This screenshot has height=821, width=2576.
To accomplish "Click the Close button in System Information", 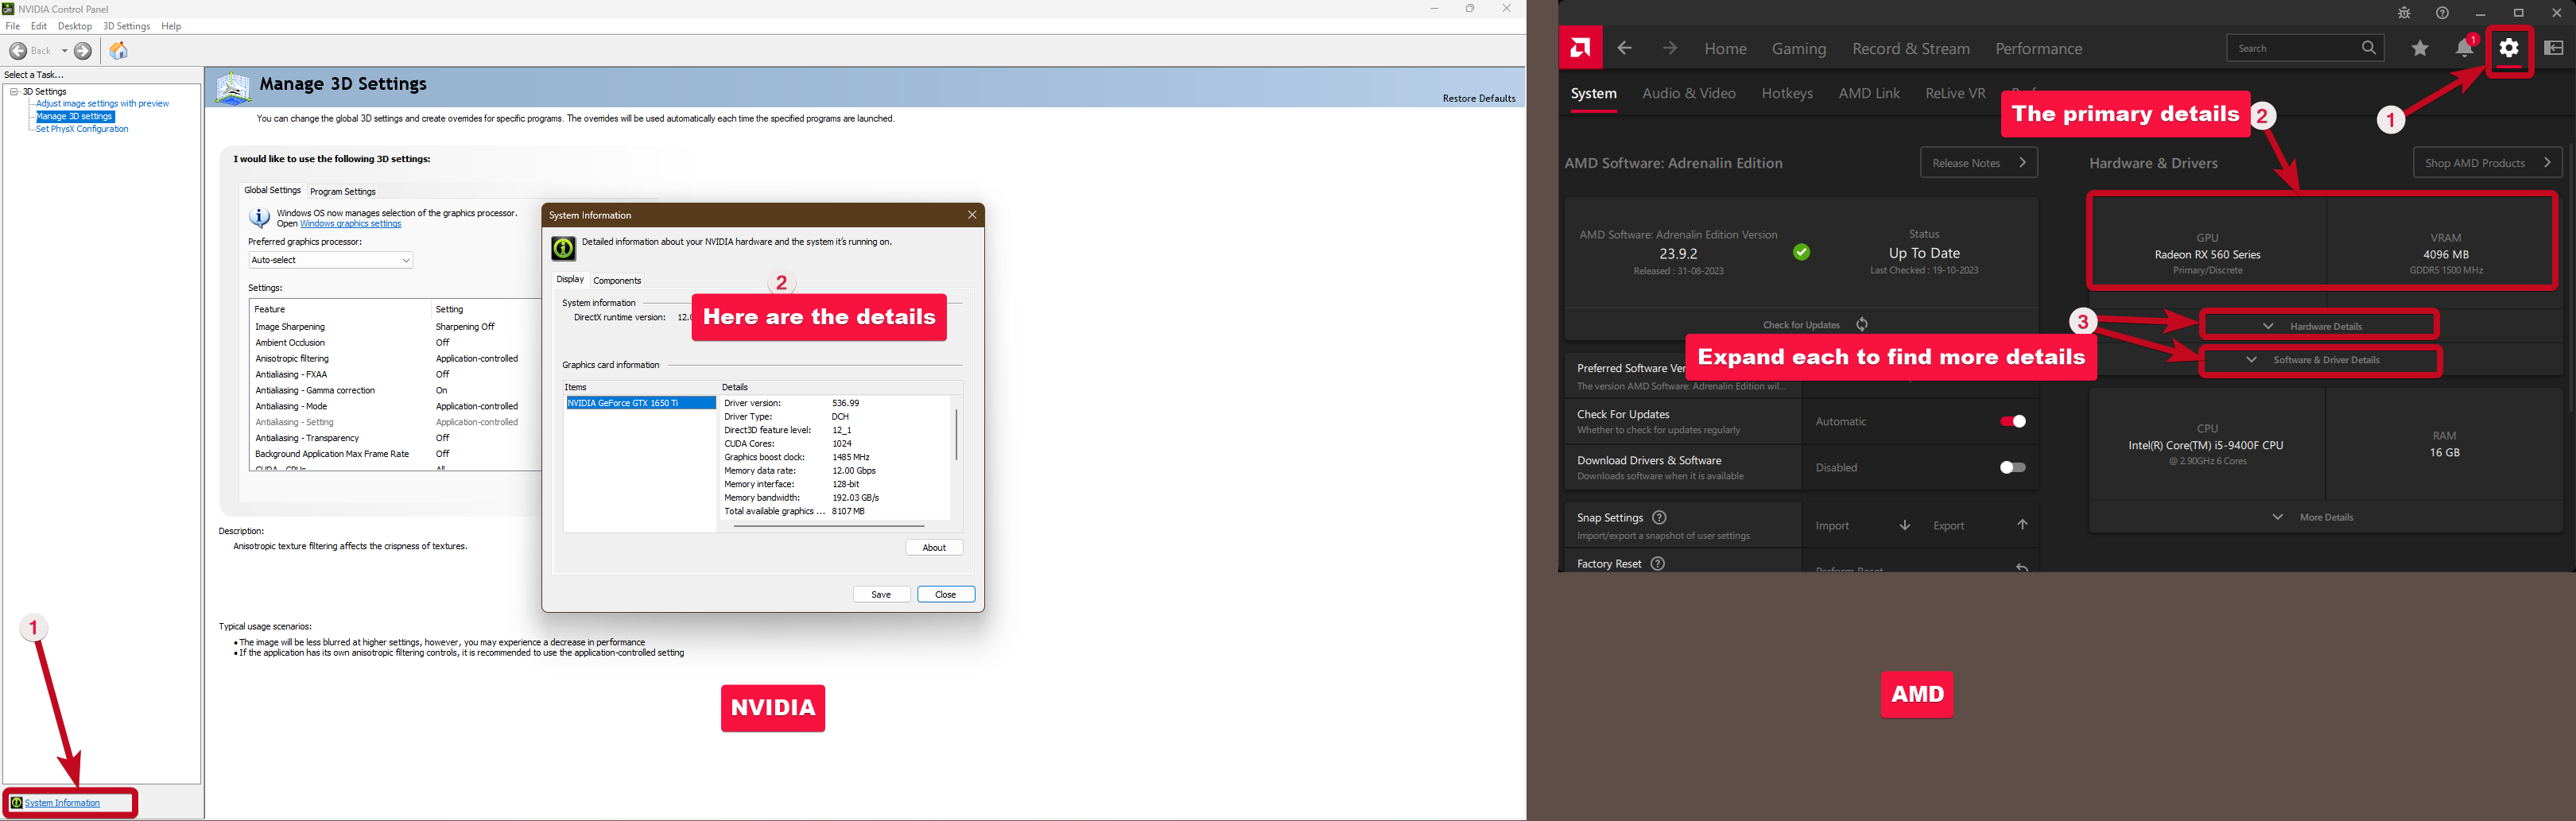I will point(945,594).
